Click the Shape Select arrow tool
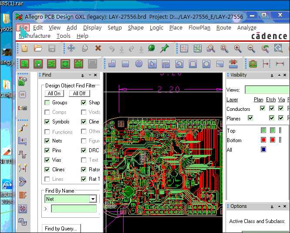The height and width of the screenshot is (233, 290). 152,64
